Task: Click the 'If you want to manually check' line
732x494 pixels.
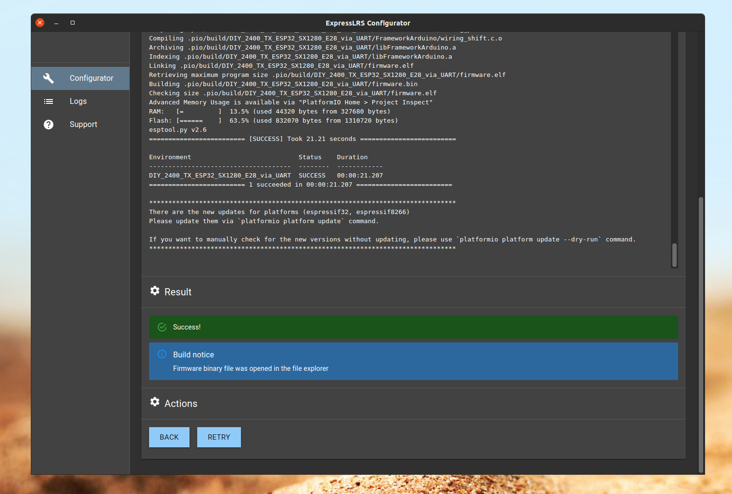Action: click(x=392, y=240)
